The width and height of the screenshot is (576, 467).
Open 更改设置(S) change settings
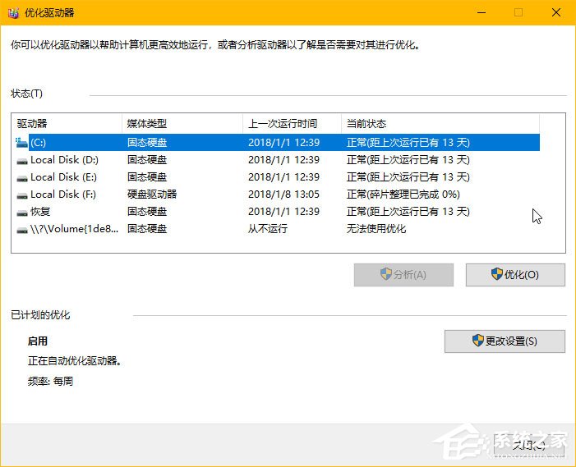(505, 341)
